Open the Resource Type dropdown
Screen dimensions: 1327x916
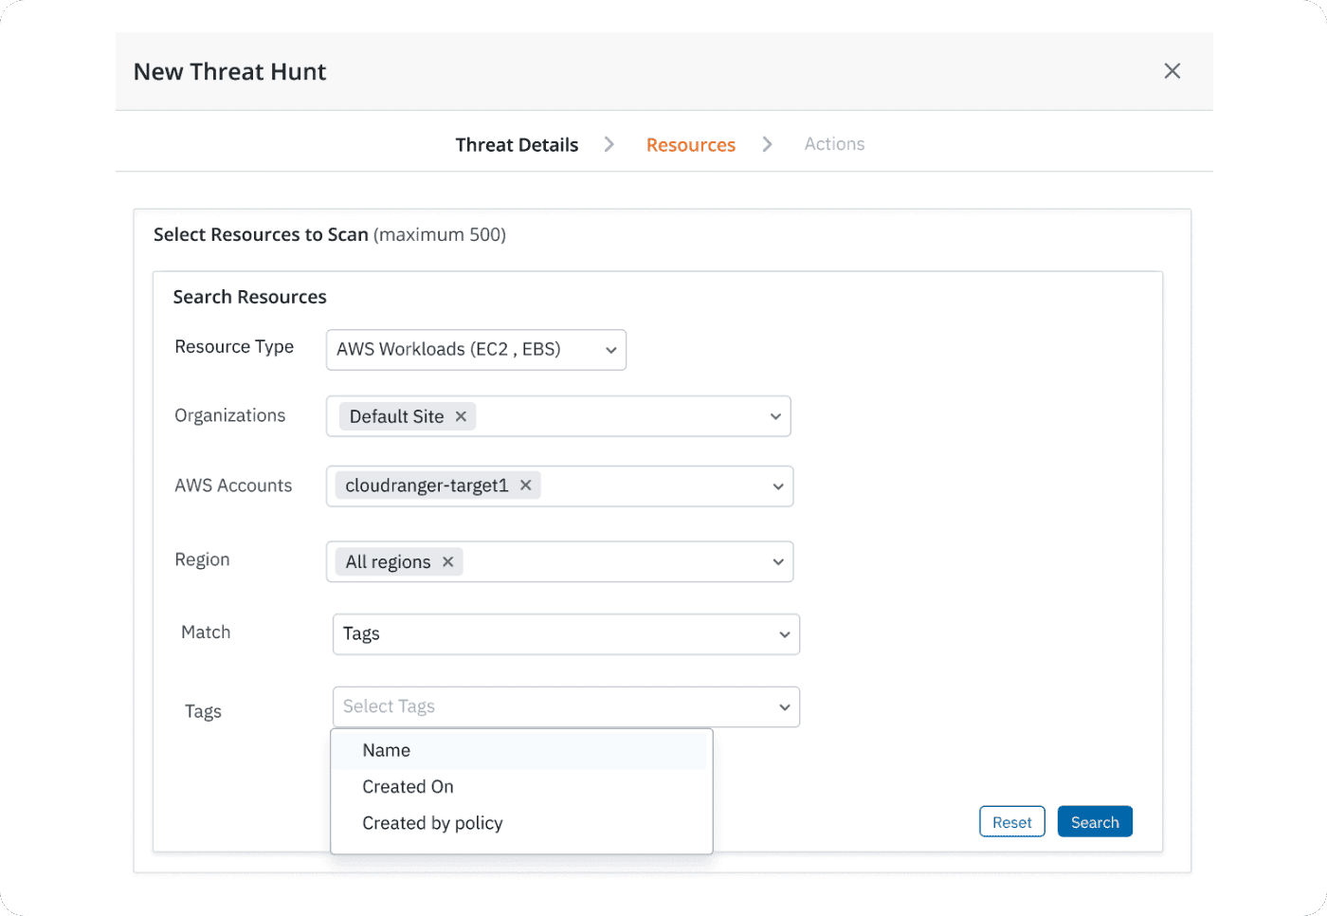tap(476, 350)
